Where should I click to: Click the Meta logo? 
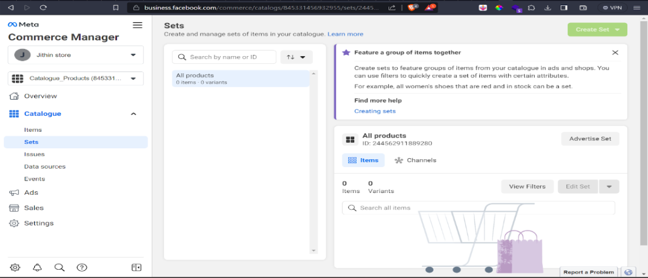point(23,24)
